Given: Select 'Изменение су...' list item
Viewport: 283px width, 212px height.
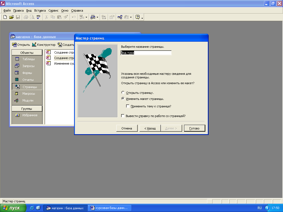Looking at the screenshot, I should coord(60,63).
